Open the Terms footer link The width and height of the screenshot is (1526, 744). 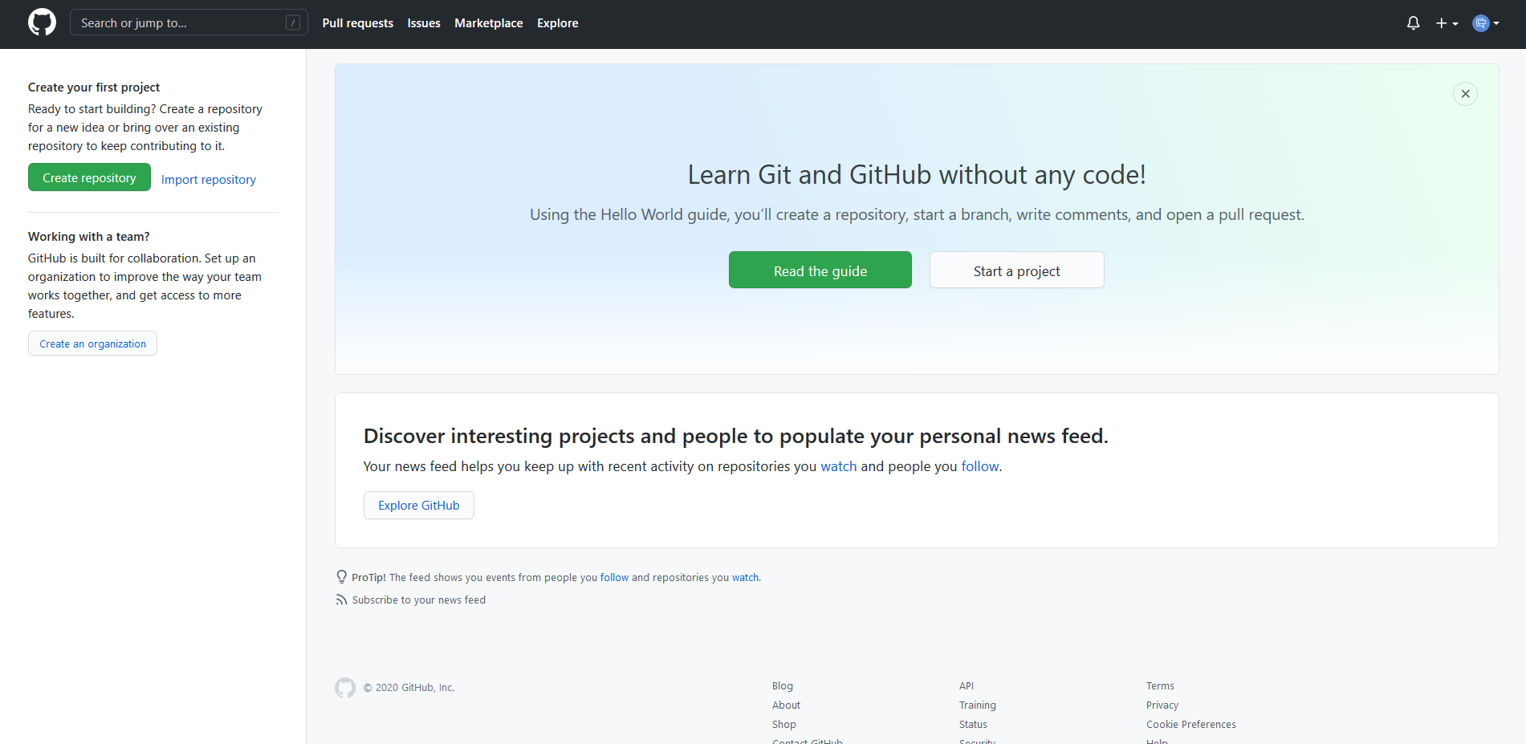1160,686
